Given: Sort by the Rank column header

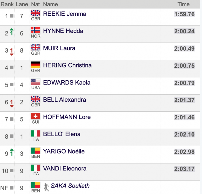Looking at the screenshot, I should pyautogui.click(x=7, y=4).
